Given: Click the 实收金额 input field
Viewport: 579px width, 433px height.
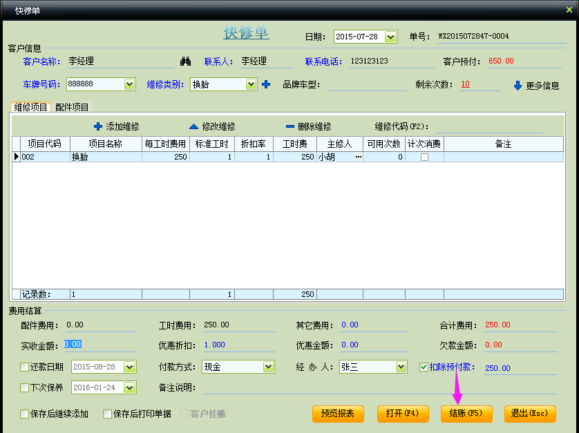Looking at the screenshot, I should click(x=100, y=345).
